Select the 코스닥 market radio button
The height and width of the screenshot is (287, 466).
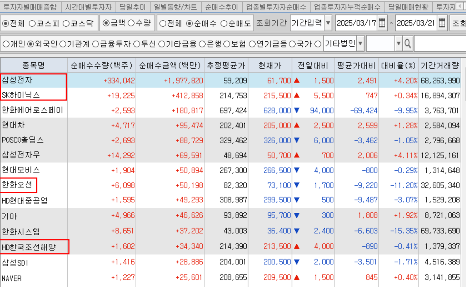pos(66,24)
